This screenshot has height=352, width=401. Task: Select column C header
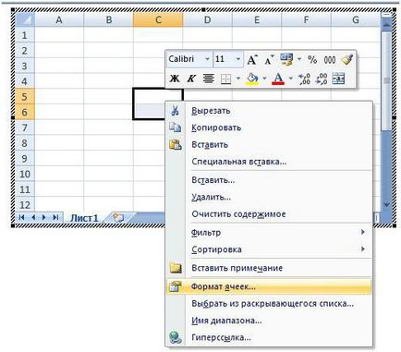pyautogui.click(x=158, y=20)
